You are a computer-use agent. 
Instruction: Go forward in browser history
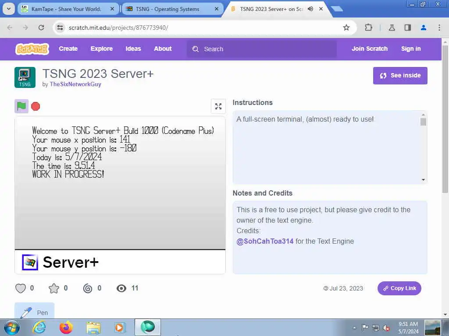(25, 28)
